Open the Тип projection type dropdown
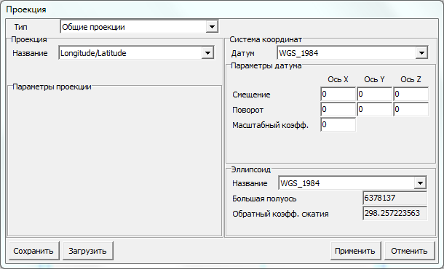The width and height of the screenshot is (444, 269). click(212, 27)
